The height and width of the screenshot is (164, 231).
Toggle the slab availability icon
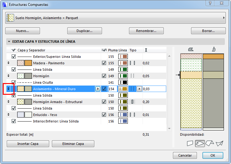pyautogui.click(x=200, y=143)
